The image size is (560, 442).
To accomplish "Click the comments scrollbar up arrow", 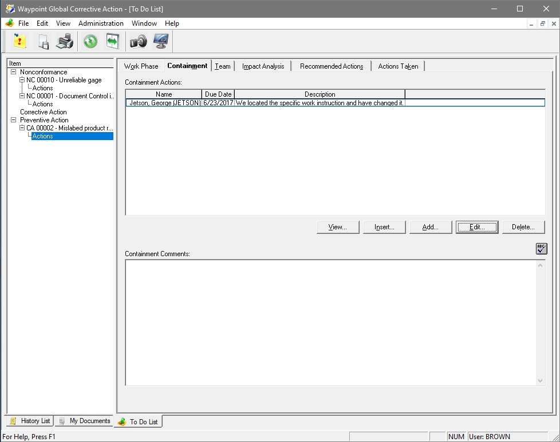I will 541,265.
